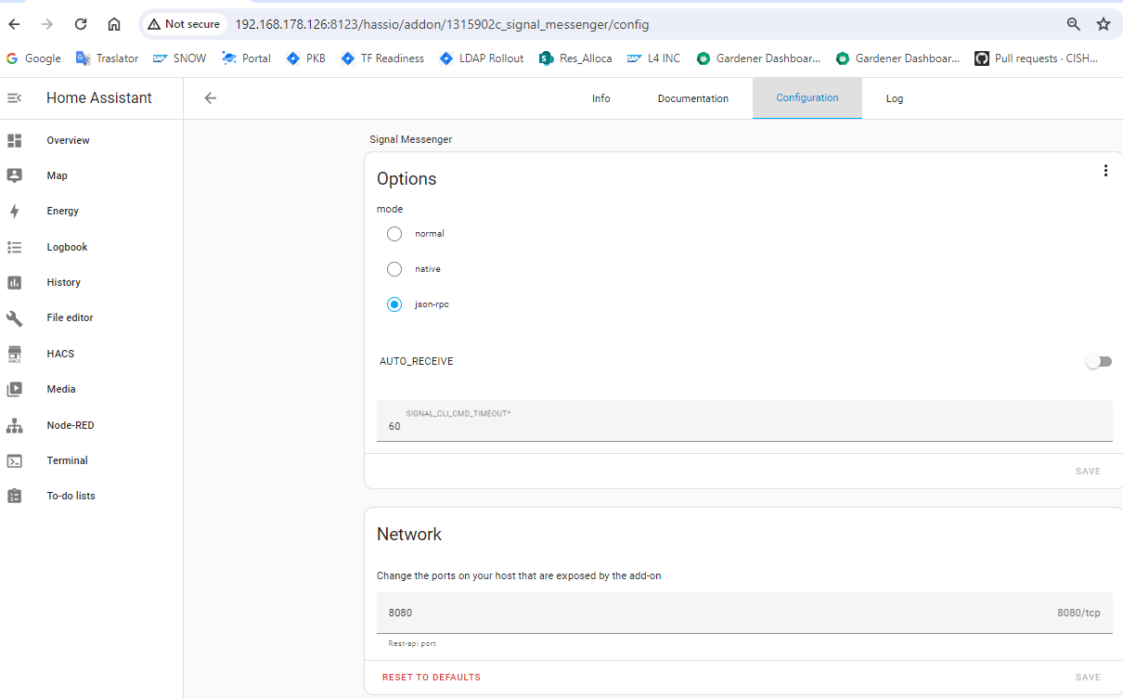The width and height of the screenshot is (1123, 698).
Task: Open the Energy dashboard icon
Action: pyautogui.click(x=14, y=211)
